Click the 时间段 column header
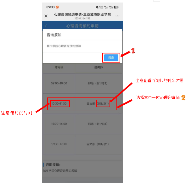The width and height of the screenshot is (186, 188). [59, 67]
